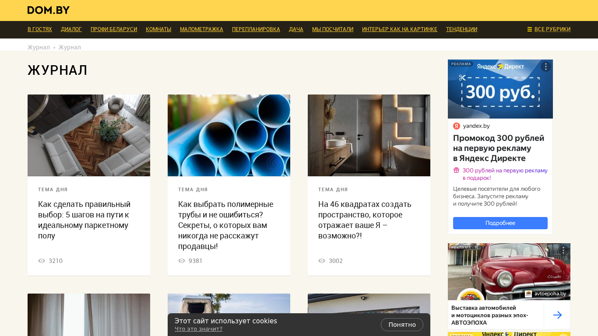
Task: Select the 'Комнаты' menu item
Action: pos(158,29)
